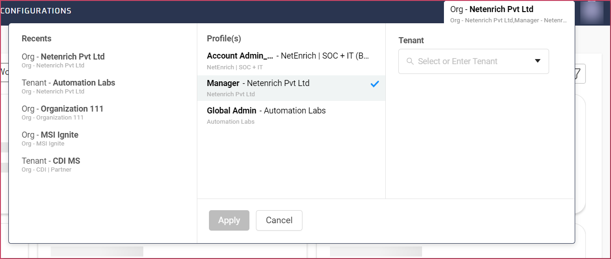
Task: Click the tenant search magnifier icon
Action: [410, 61]
